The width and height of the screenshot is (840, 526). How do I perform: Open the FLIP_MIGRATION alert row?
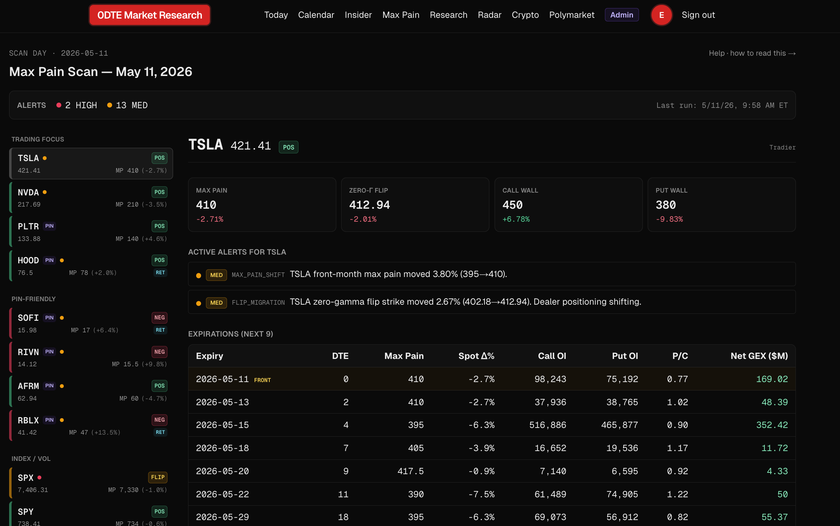[x=492, y=302]
